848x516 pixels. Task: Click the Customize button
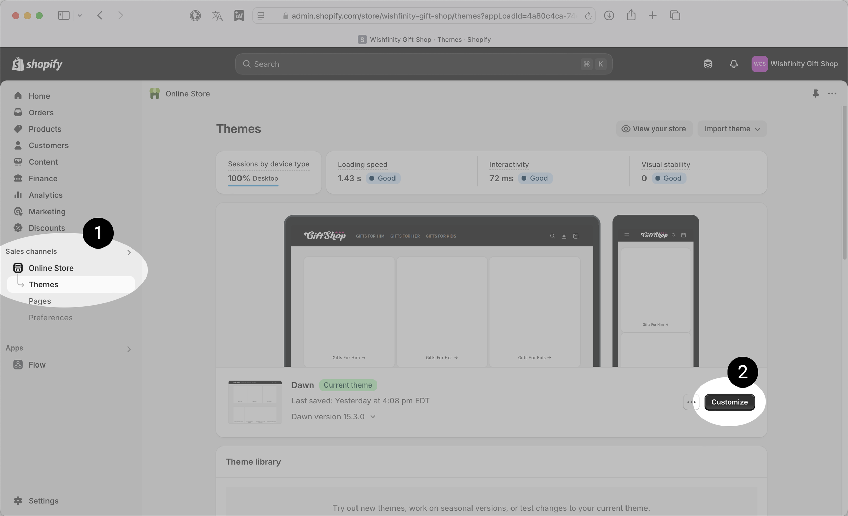click(x=729, y=402)
